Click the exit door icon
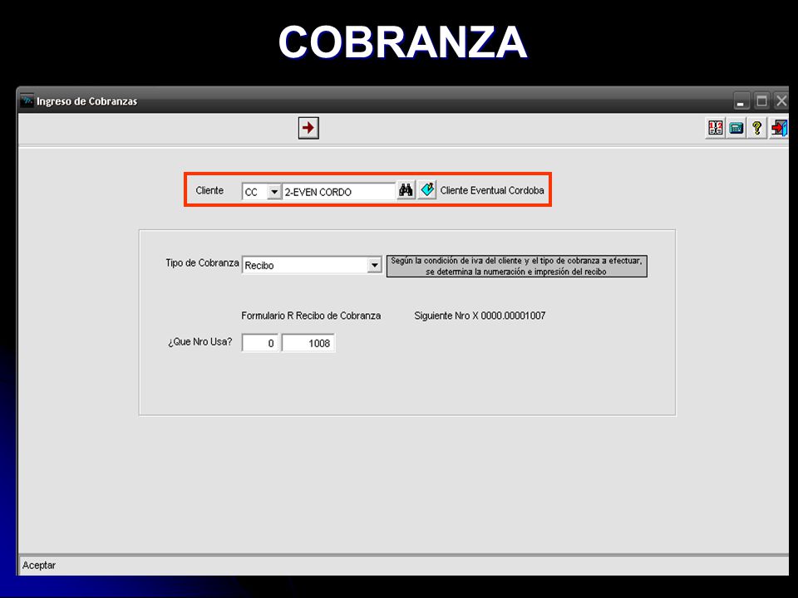This screenshot has width=798, height=598. click(779, 128)
